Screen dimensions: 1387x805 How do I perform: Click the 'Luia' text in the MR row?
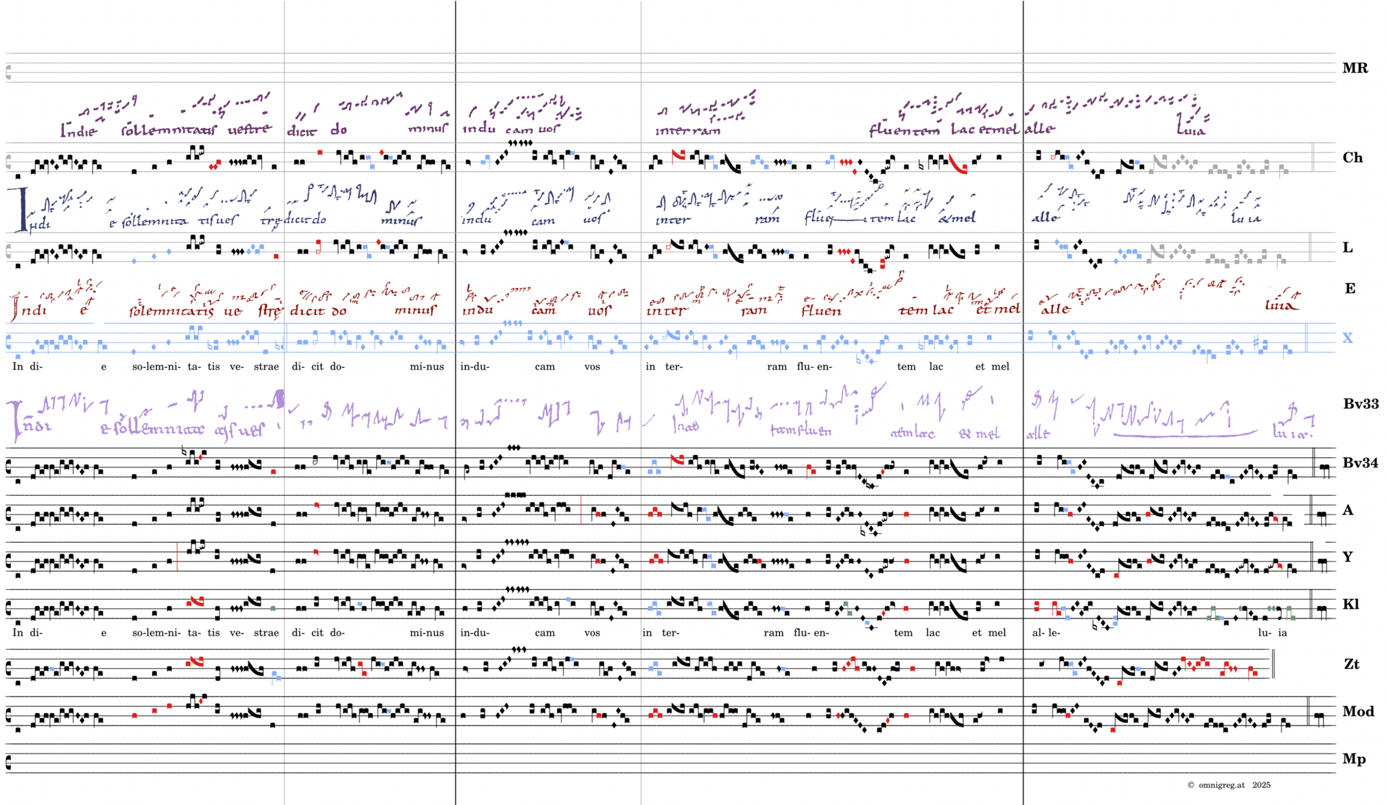pos(1190,130)
